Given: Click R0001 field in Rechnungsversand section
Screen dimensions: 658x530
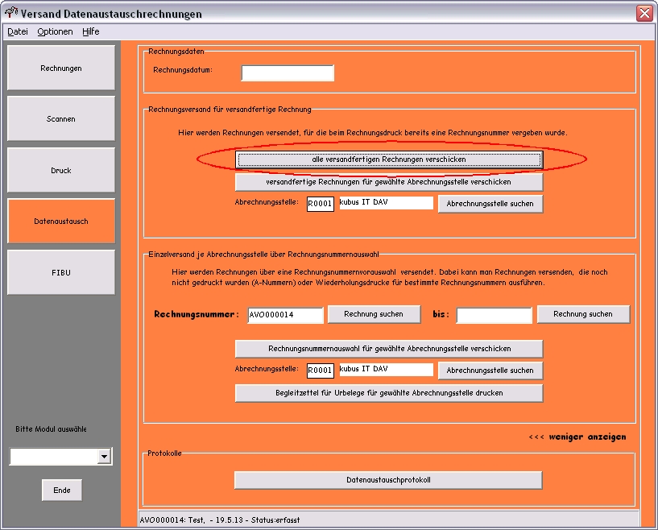Looking at the screenshot, I should (x=321, y=204).
